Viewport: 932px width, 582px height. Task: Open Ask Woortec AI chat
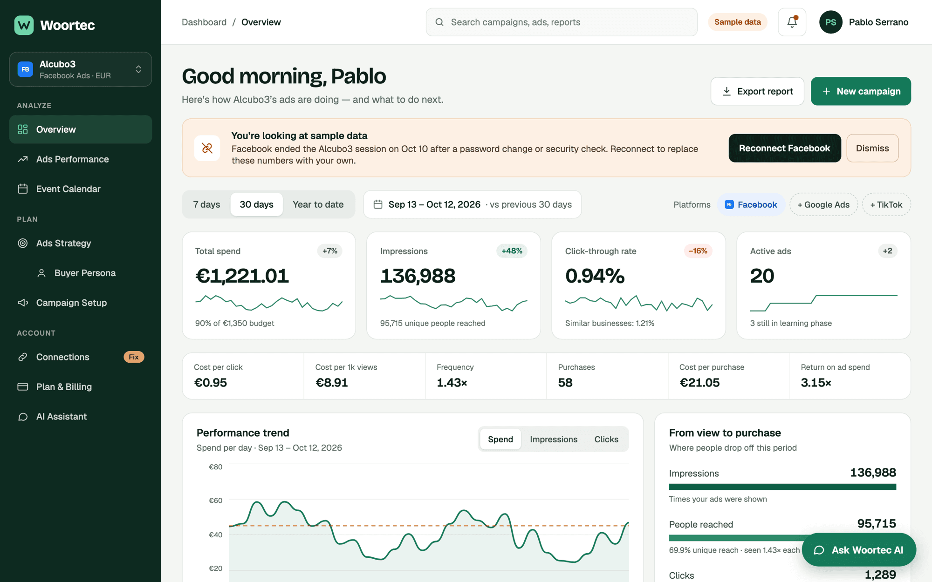tap(859, 550)
